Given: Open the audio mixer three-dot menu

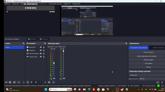Looking at the screenshot, I should (53, 82).
